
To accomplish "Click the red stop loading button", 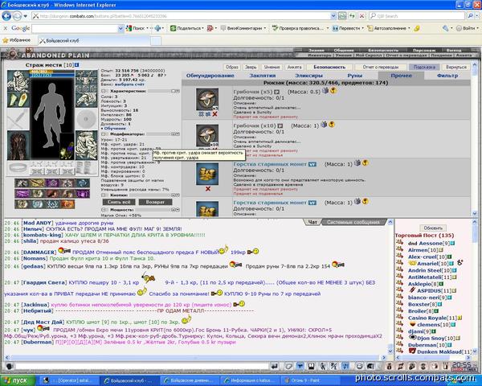I will click(361, 16).
